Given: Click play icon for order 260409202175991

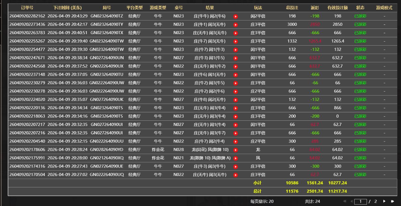Looking at the screenshot, I should click(x=236, y=158).
